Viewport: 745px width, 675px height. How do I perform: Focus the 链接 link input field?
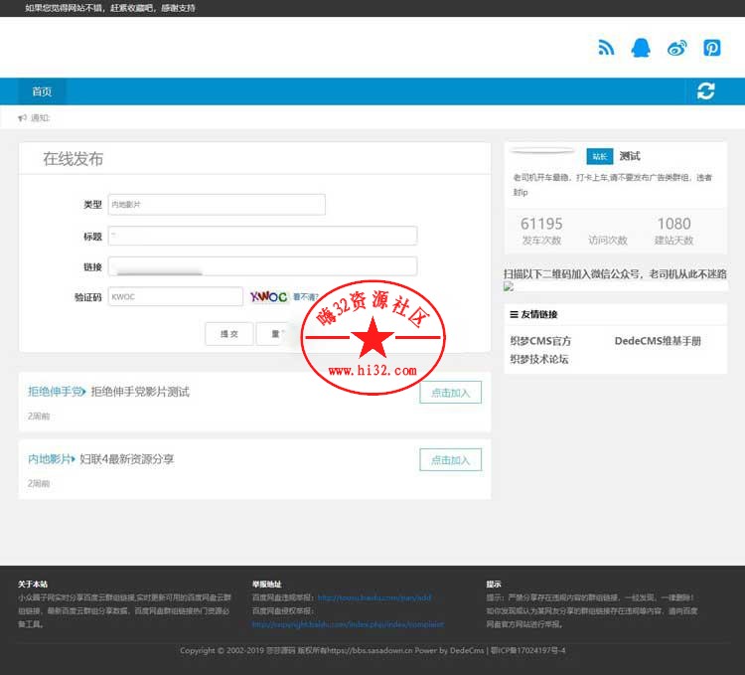(x=262, y=266)
